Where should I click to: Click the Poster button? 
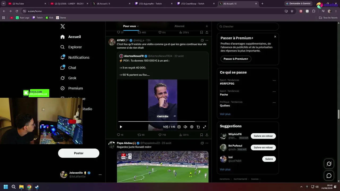click(79, 153)
